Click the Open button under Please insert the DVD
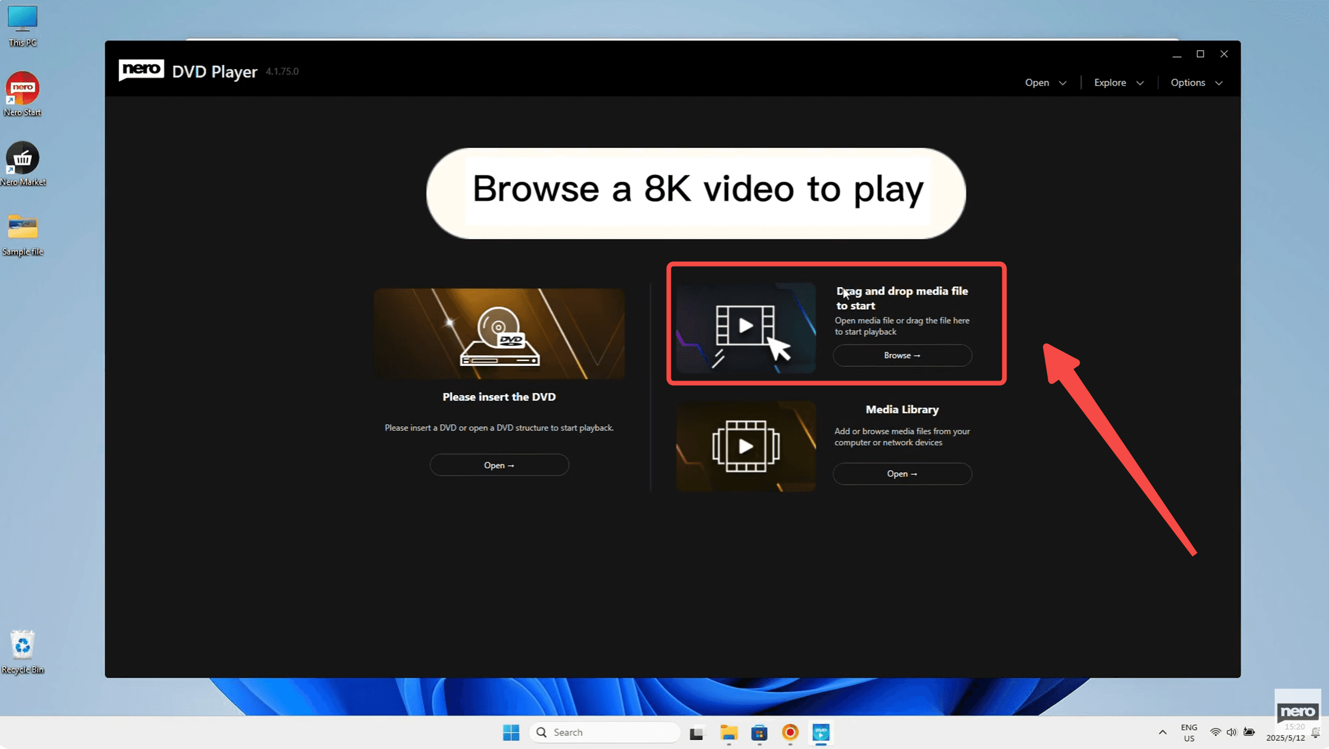The height and width of the screenshot is (749, 1329). [x=499, y=465]
